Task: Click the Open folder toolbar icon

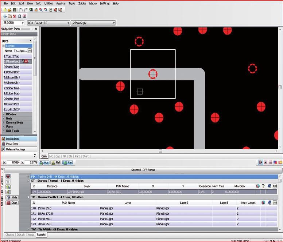Action: (9, 10)
